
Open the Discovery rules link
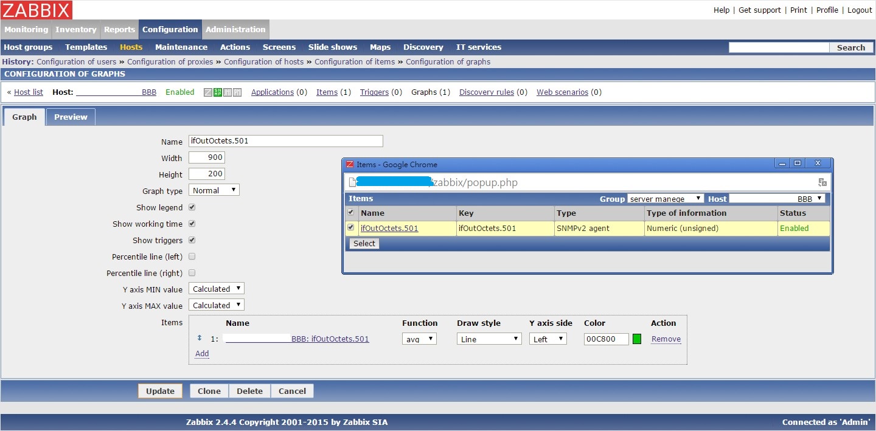tap(487, 92)
